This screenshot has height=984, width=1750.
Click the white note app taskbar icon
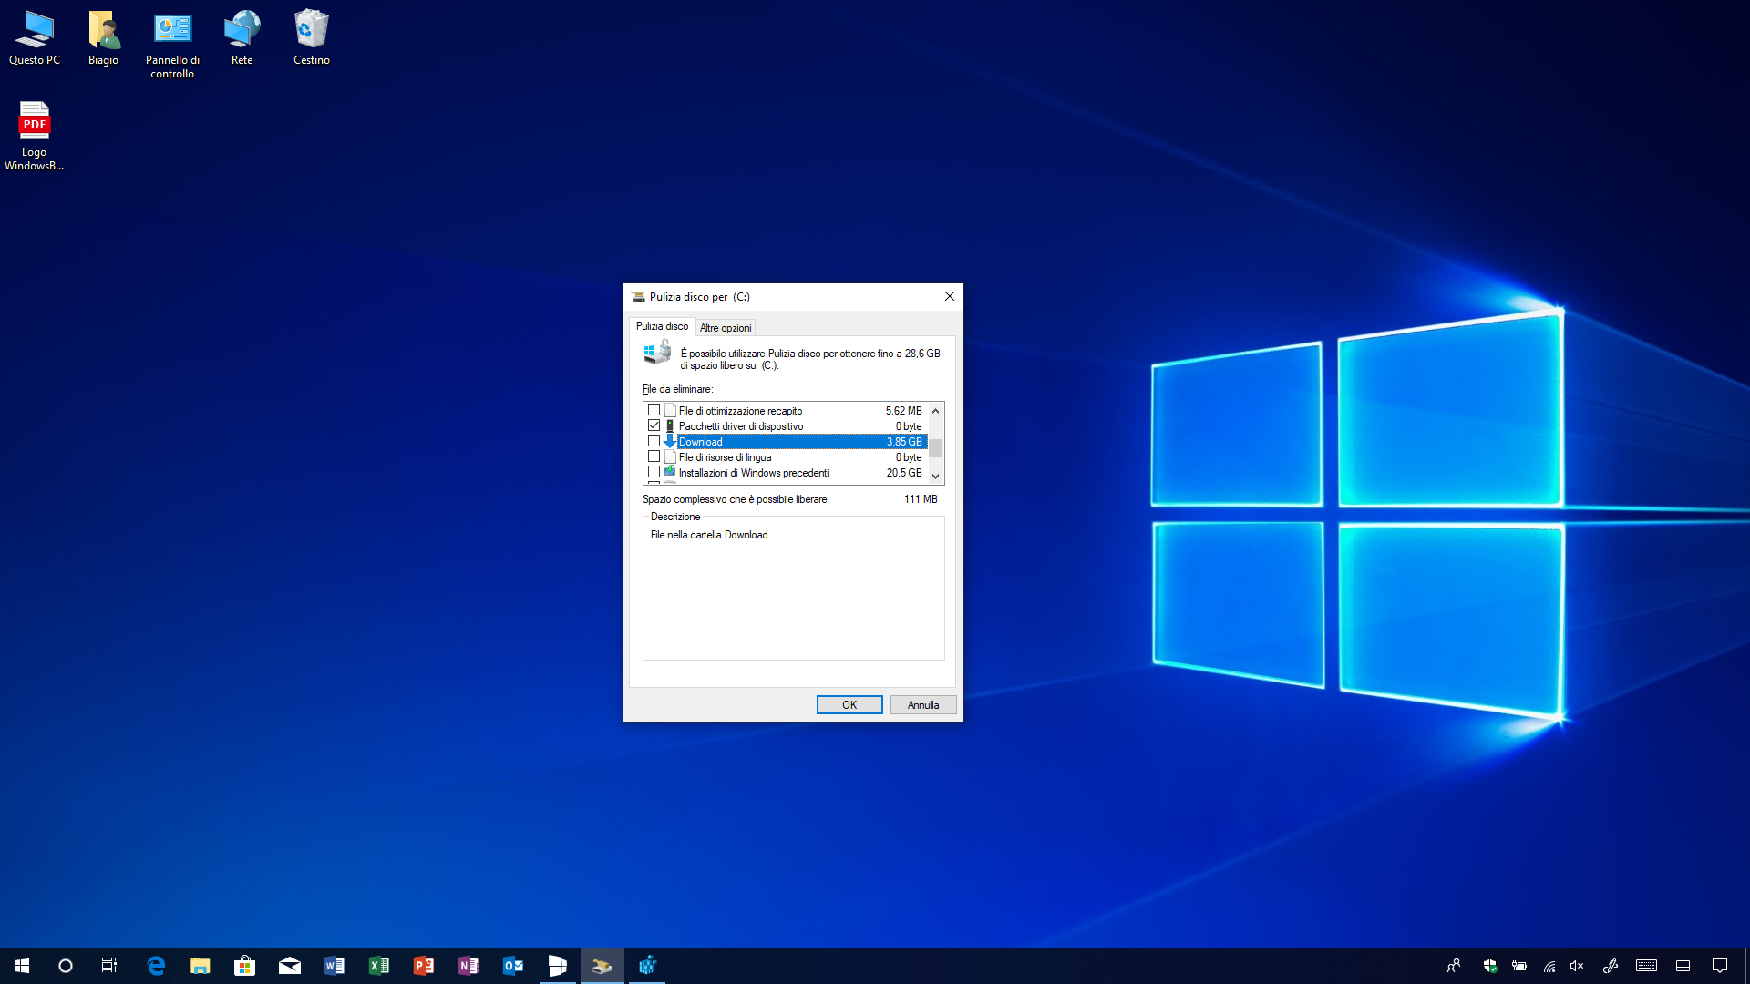(x=558, y=966)
